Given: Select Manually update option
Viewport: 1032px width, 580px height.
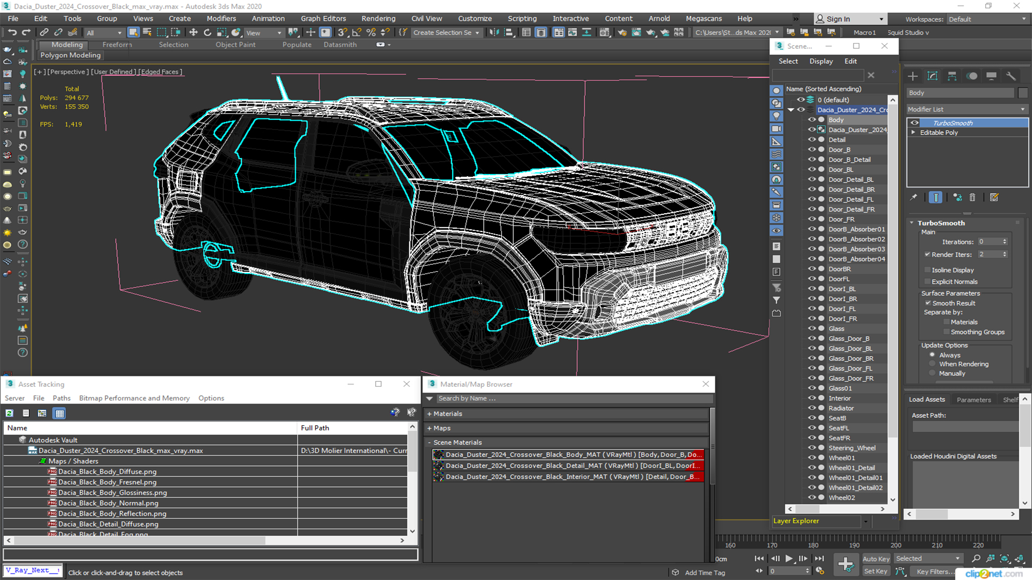Looking at the screenshot, I should (932, 373).
